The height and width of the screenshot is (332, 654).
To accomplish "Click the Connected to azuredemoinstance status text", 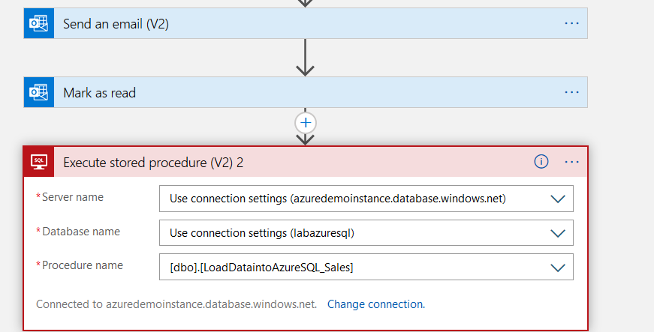I will (x=176, y=304).
